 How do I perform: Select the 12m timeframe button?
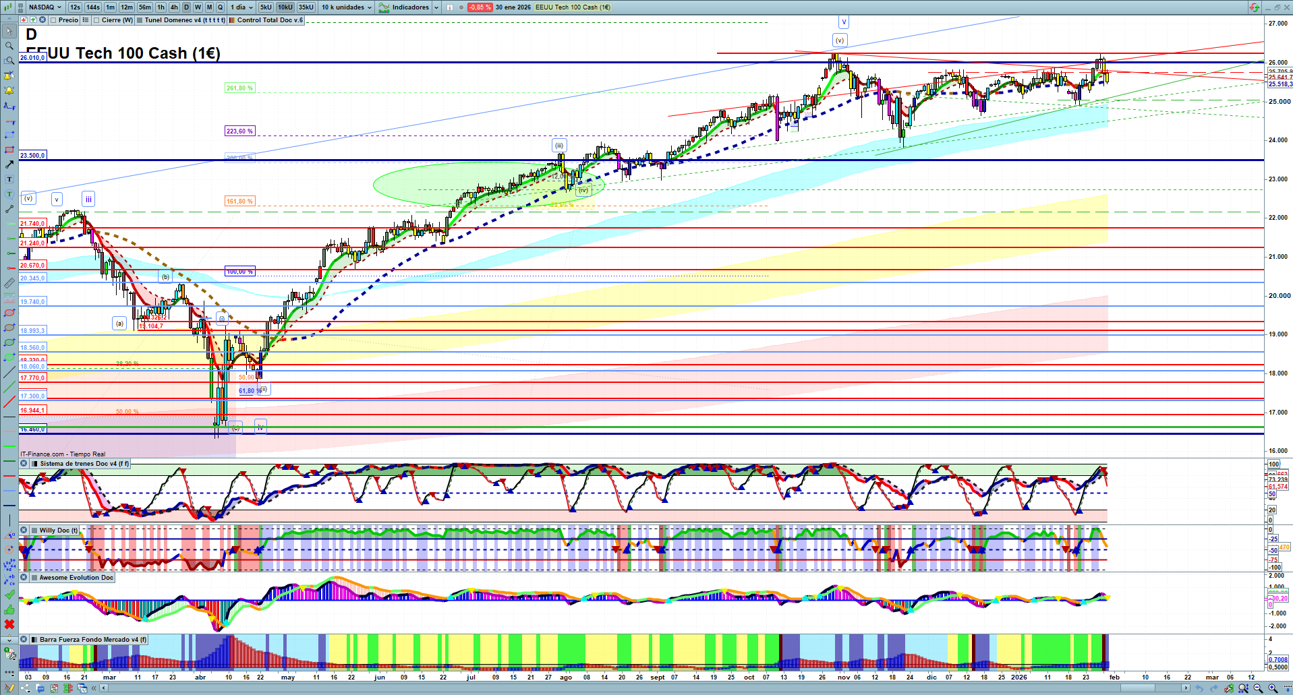[x=127, y=7]
